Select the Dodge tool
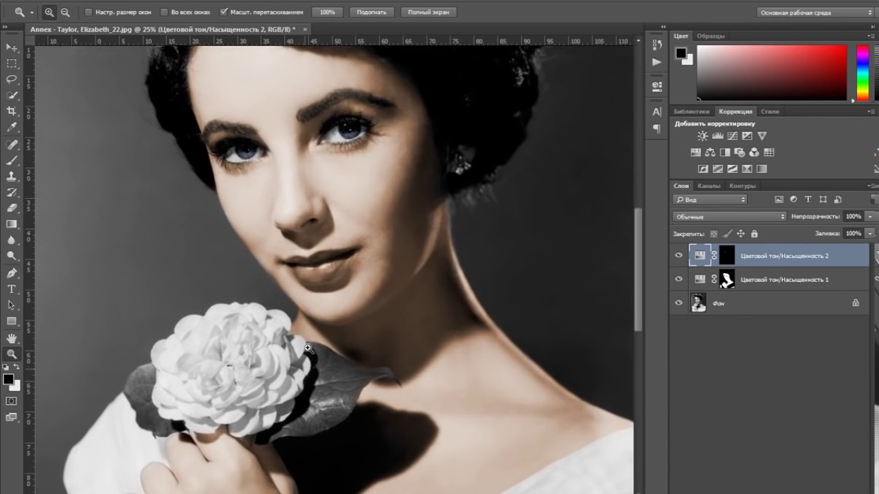 12,256
